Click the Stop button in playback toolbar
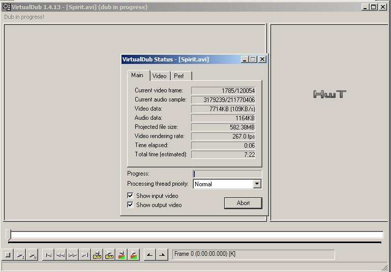391x272 pixels. click(8, 255)
